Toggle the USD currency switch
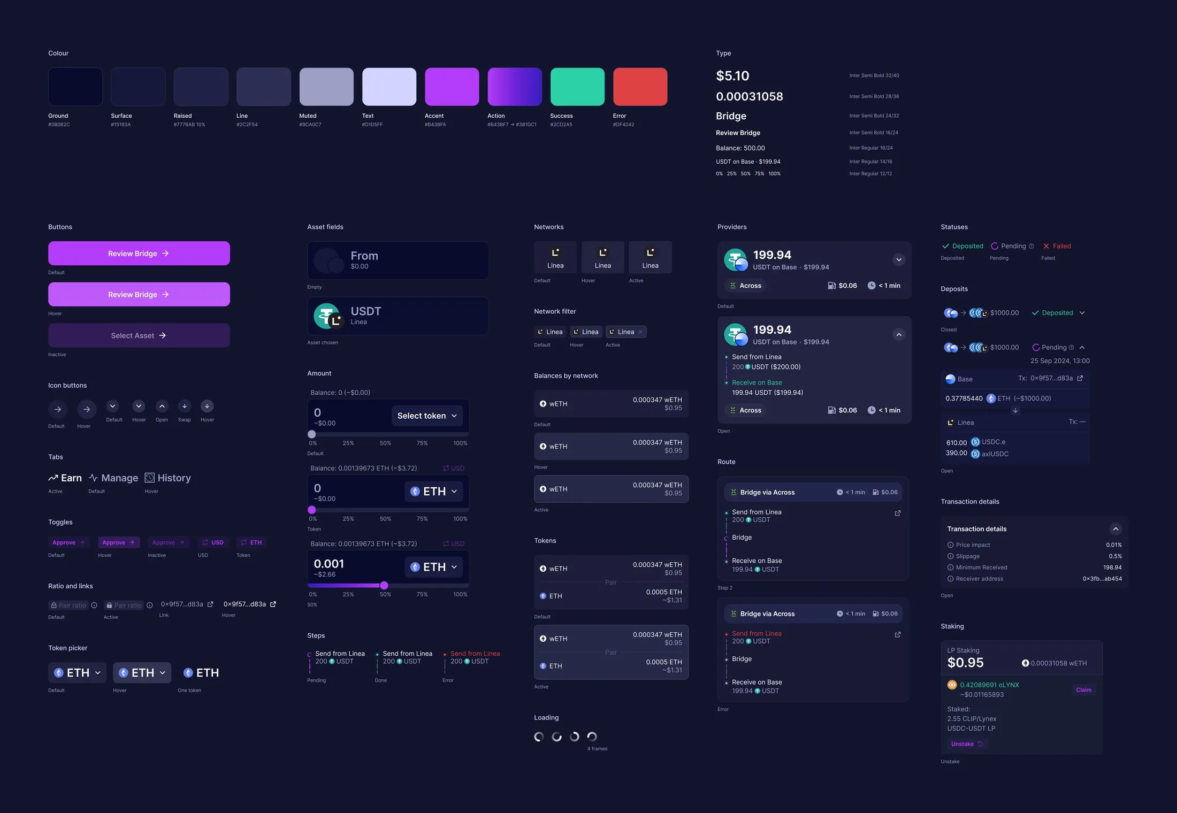This screenshot has height=813, width=1177. tap(212, 542)
